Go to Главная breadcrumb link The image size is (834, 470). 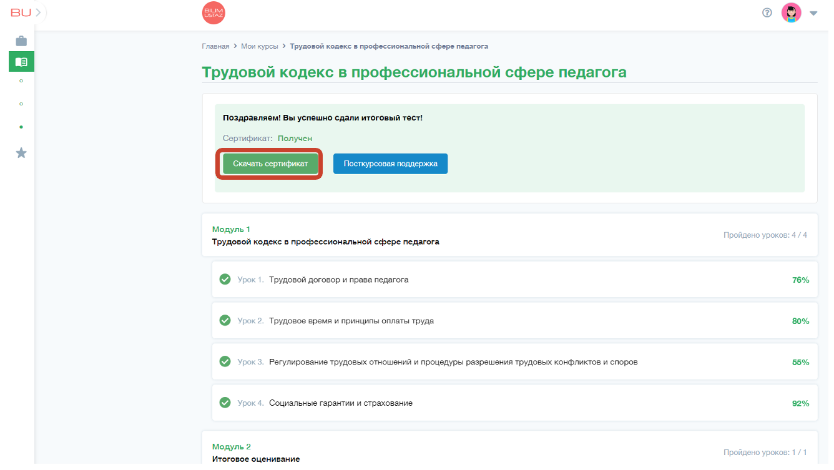pyautogui.click(x=215, y=46)
